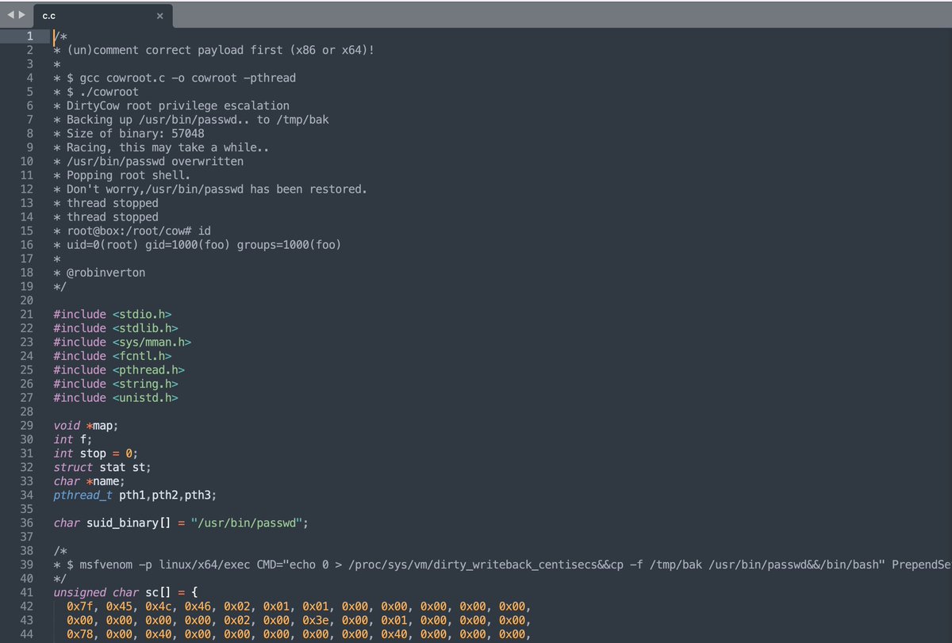
Task: Click the hex row containing 0x3e on line 43
Action: pyautogui.click(x=299, y=620)
